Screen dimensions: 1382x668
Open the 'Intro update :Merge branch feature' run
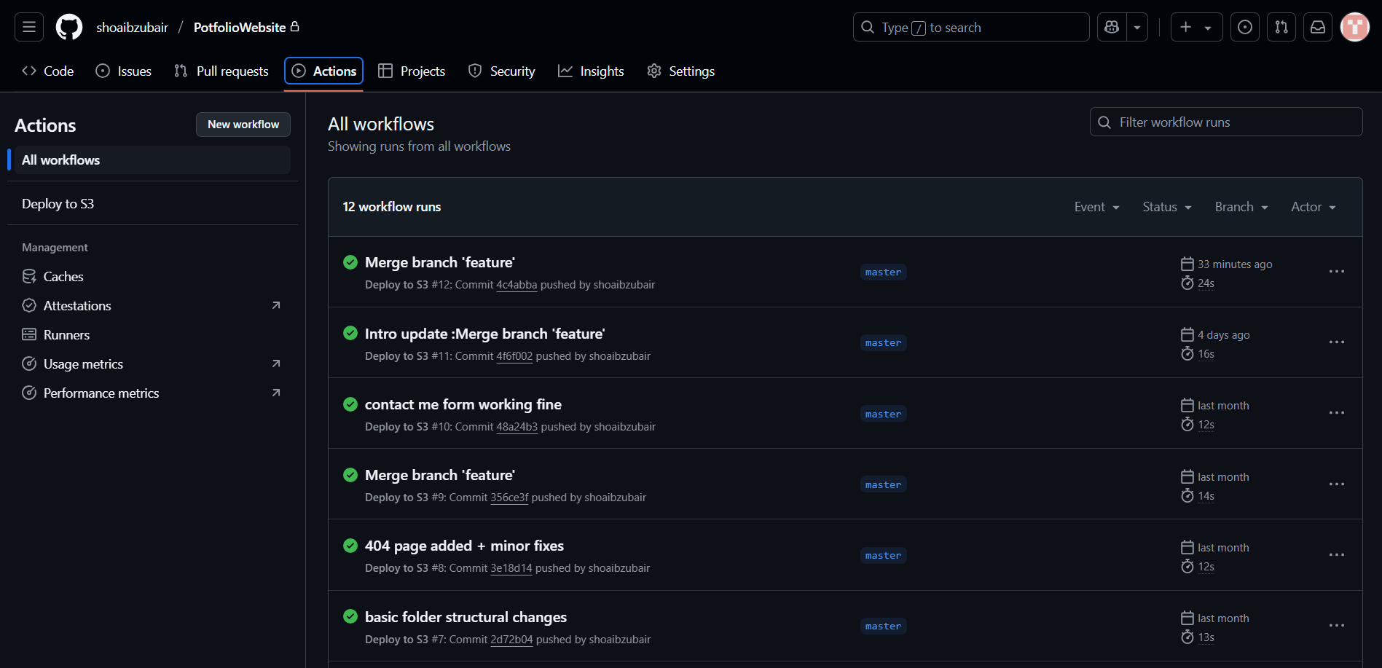pos(484,334)
